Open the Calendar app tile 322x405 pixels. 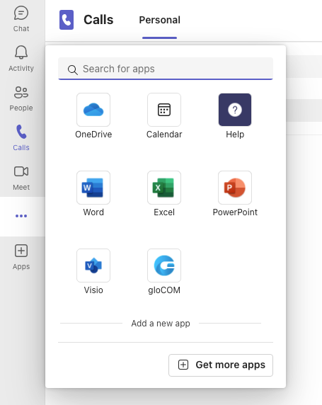coord(164,116)
